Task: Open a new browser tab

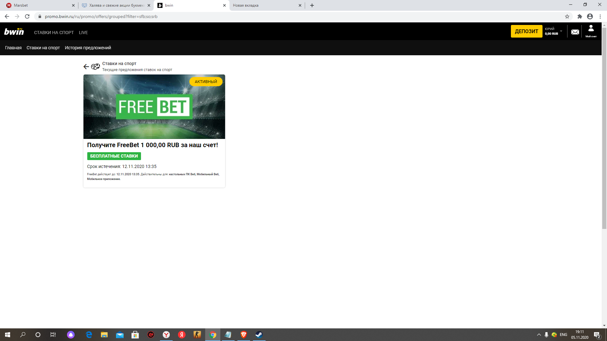Action: coord(312,5)
